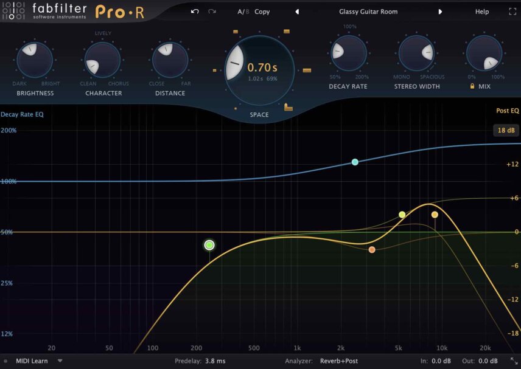The image size is (521, 369).
Task: Open the Analyzer Reverb+Post selector
Action: pos(339,360)
